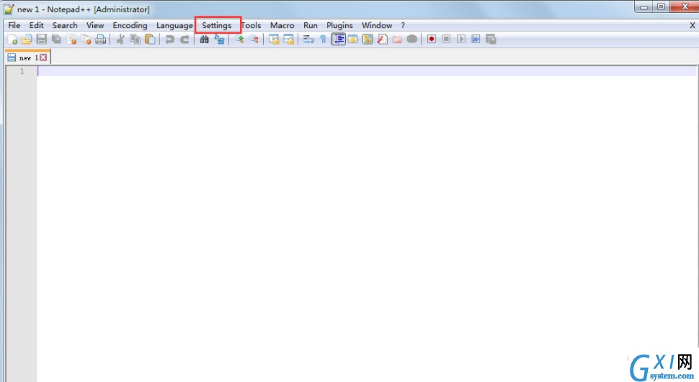Click line number 1 in the margin

pos(22,71)
